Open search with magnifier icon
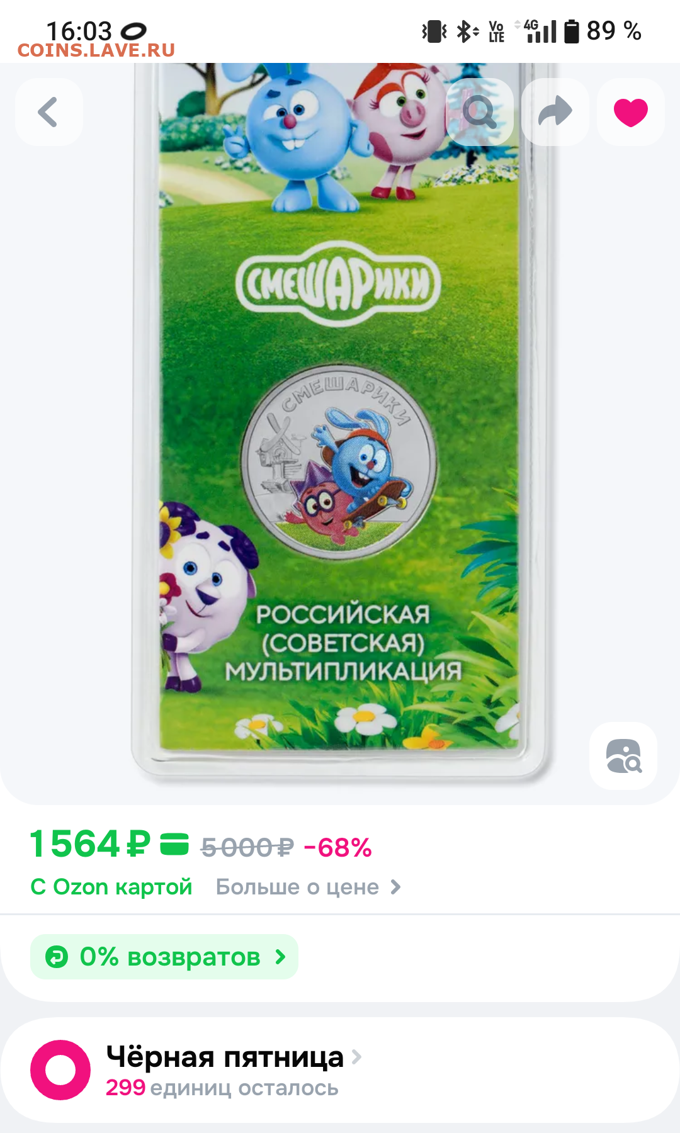This screenshot has width=680, height=1133. coord(480,112)
